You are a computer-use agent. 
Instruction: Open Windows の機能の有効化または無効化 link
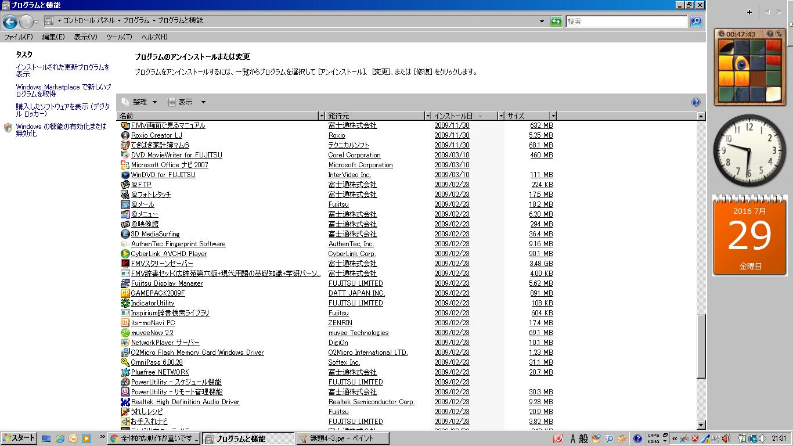tap(61, 130)
